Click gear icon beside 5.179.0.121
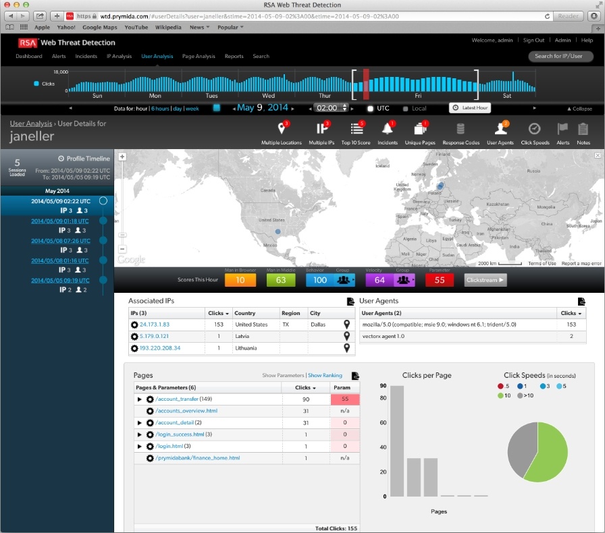The width and height of the screenshot is (605, 533). tap(134, 336)
